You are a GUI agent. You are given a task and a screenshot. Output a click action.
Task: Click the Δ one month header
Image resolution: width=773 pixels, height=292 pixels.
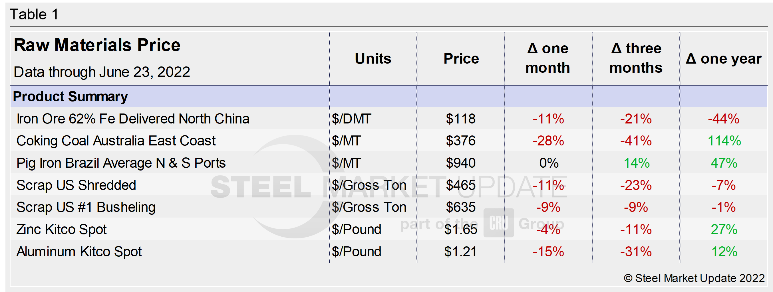548,58
